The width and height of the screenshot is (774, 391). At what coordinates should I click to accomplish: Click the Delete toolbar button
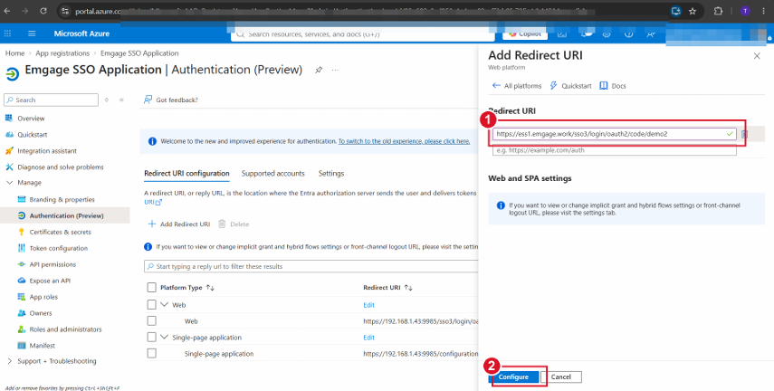coord(234,224)
